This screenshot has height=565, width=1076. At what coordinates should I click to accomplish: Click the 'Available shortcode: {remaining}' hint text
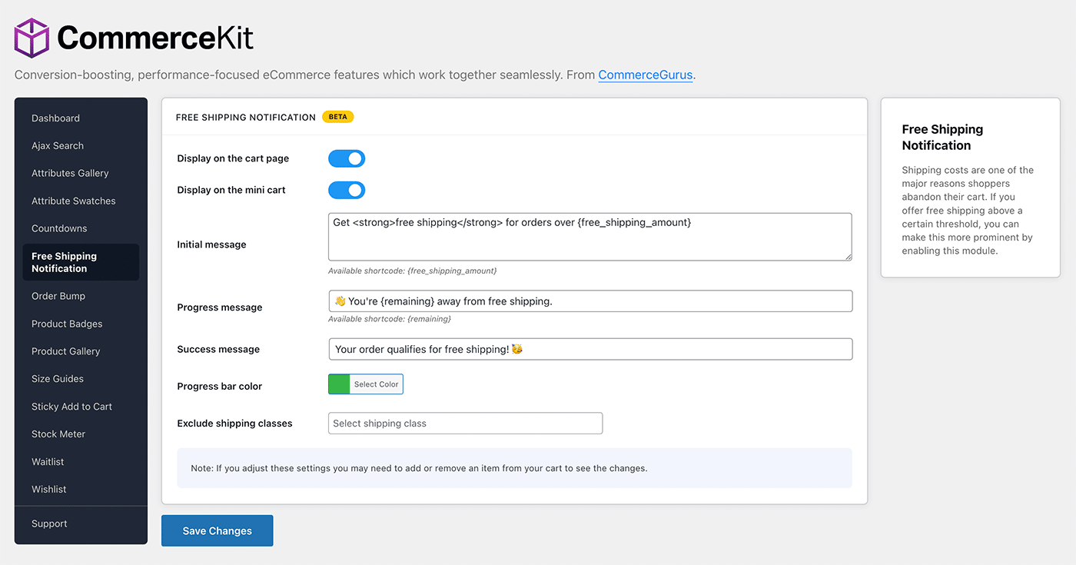[390, 319]
